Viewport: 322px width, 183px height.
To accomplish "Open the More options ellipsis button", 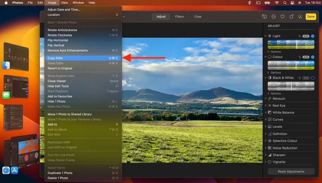I will coord(274,17).
